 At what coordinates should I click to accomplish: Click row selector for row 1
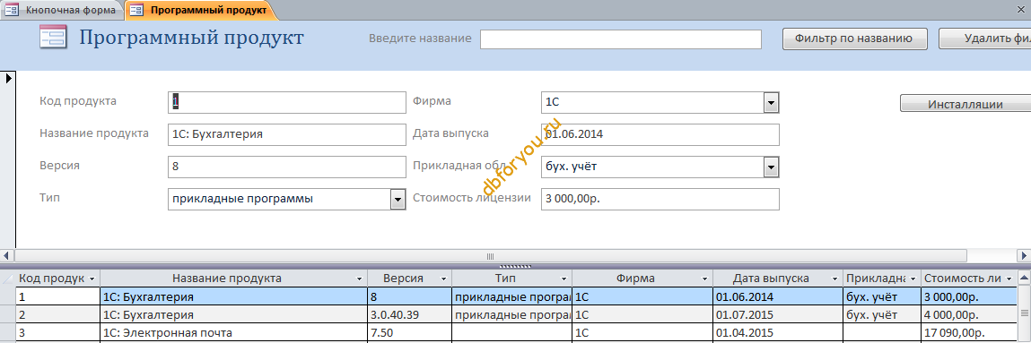click(8, 296)
